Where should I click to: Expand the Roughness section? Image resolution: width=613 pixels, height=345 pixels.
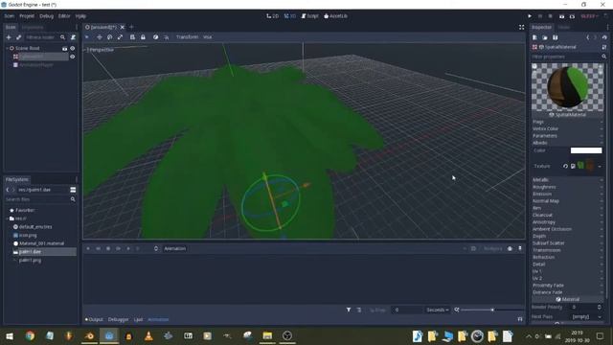tap(567, 187)
